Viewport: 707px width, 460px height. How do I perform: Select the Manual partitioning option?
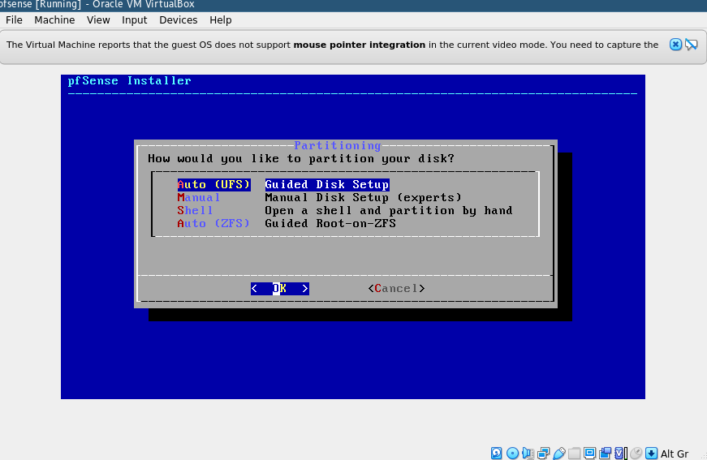point(198,198)
